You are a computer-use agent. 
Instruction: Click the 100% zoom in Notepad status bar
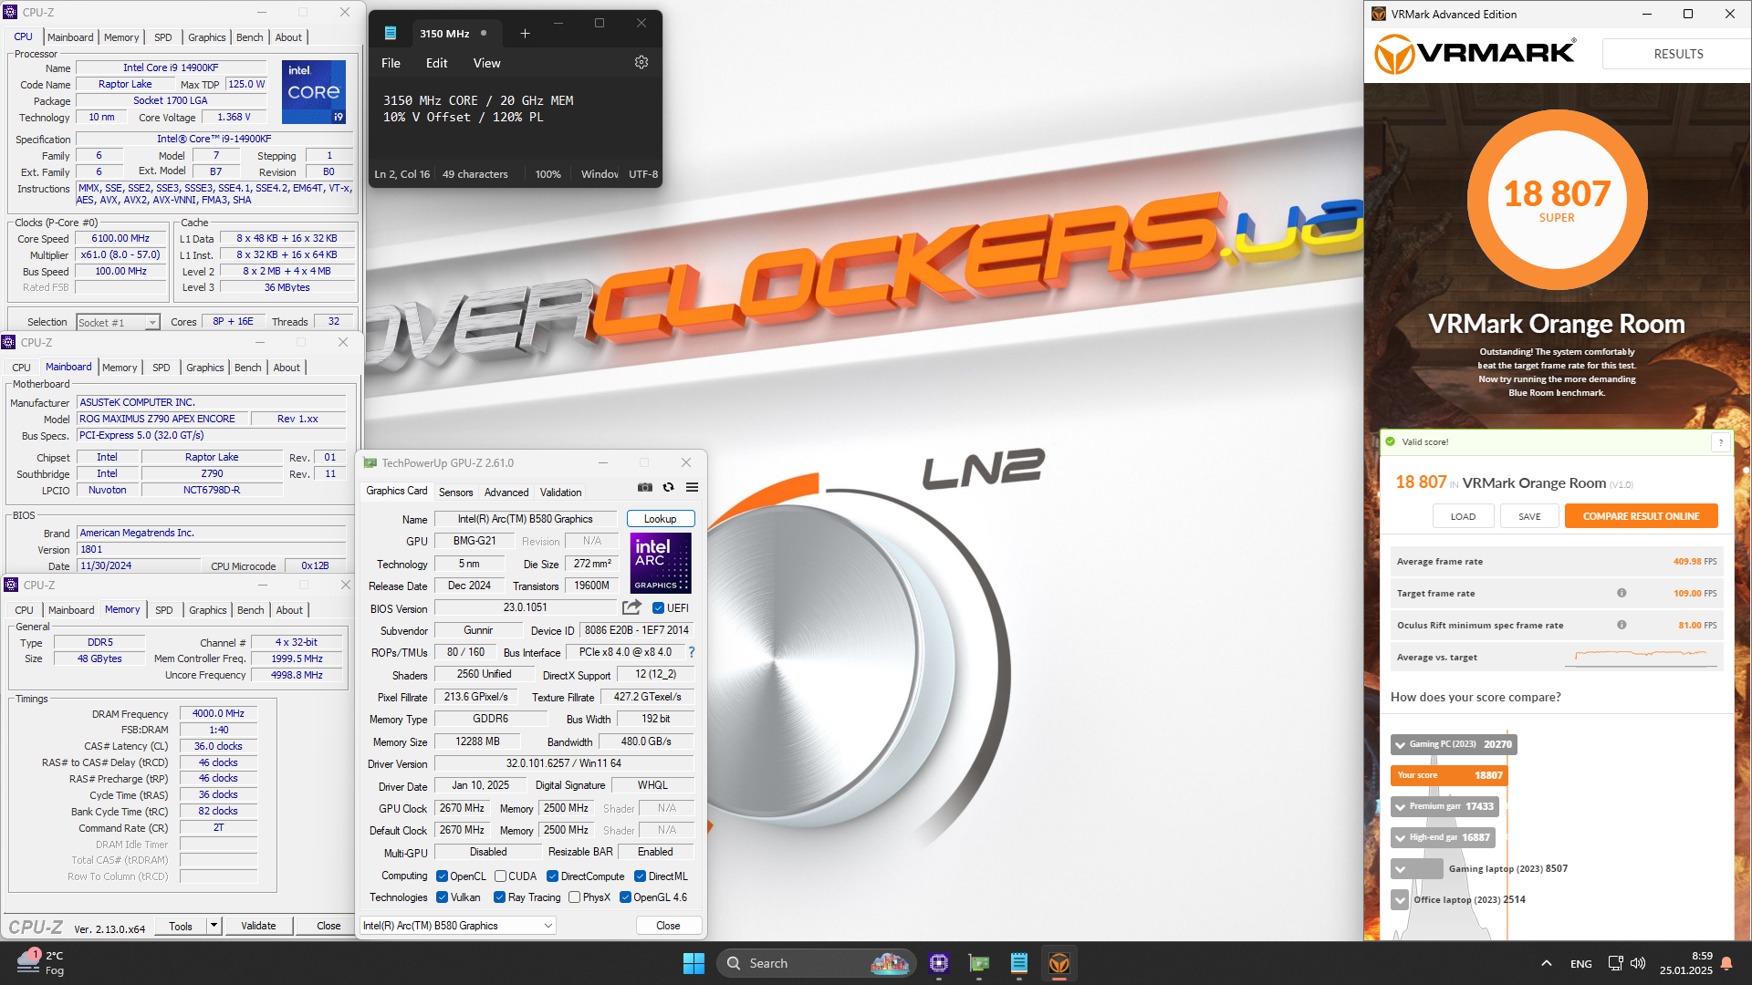coord(547,174)
